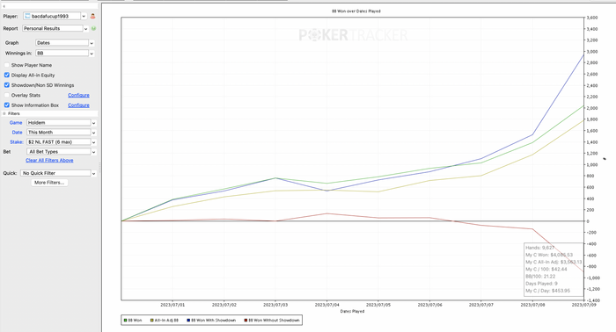
Task: Click 'BB/100: 21.22' in the info box
Action: click(540, 277)
